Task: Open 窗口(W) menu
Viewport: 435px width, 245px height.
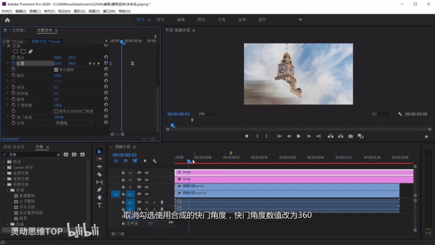Action: pyautogui.click(x=109, y=11)
